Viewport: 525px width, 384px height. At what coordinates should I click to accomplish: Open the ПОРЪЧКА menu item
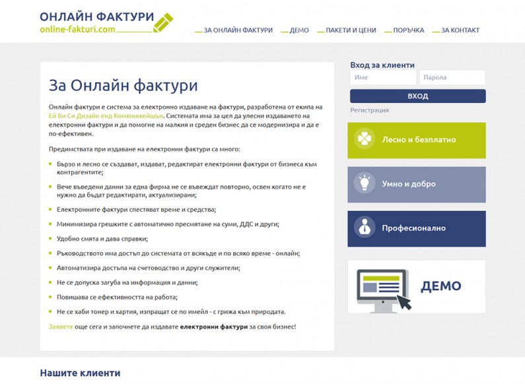(x=409, y=30)
